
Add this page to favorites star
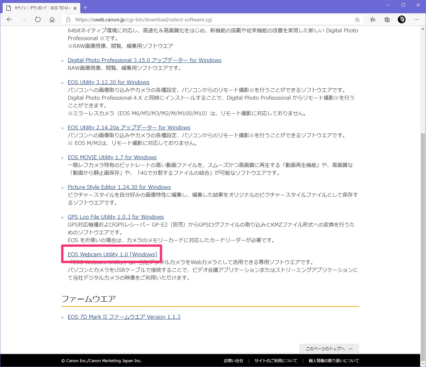(x=357, y=19)
